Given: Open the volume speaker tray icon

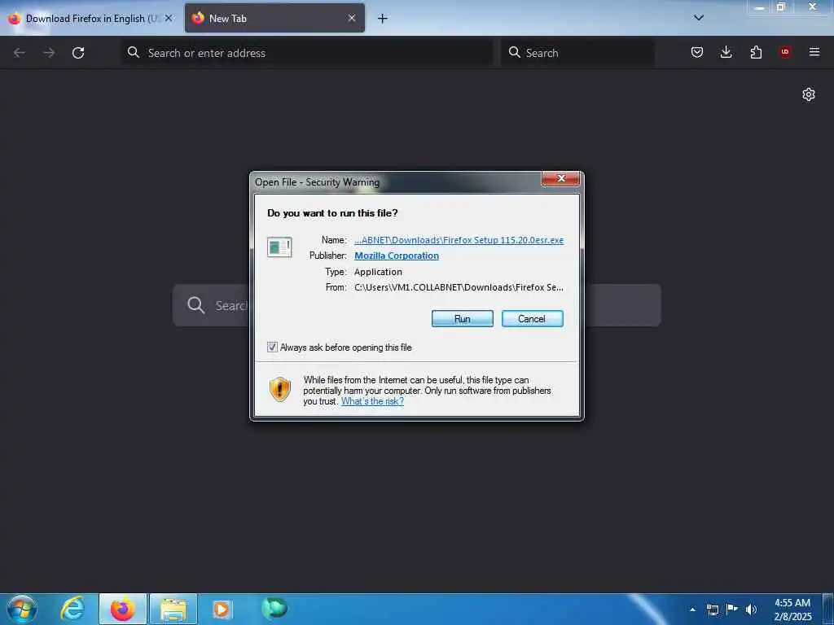Looking at the screenshot, I should [751, 610].
